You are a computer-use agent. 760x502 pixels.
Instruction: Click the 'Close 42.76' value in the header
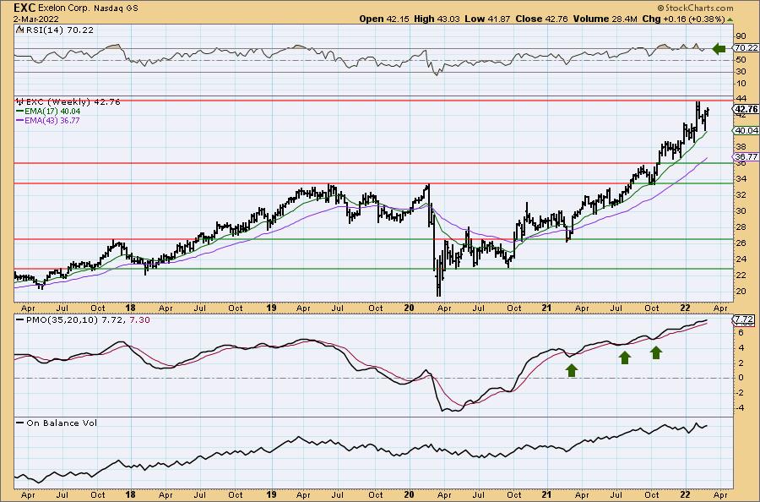click(x=541, y=19)
